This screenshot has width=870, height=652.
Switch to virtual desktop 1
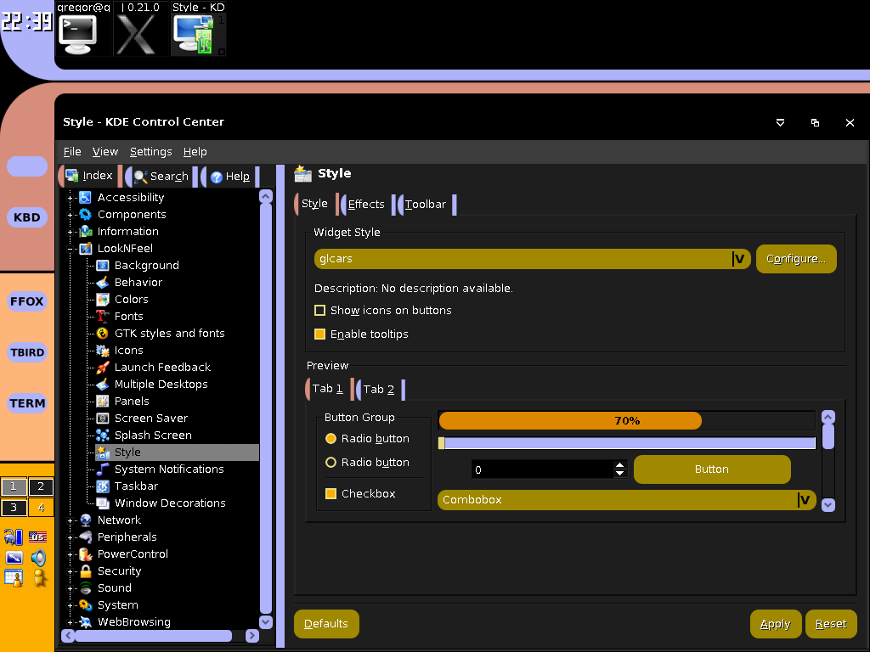(x=14, y=486)
